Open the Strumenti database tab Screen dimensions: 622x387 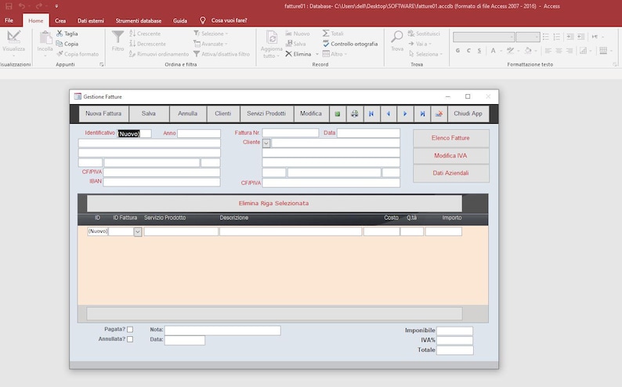pyautogui.click(x=139, y=20)
